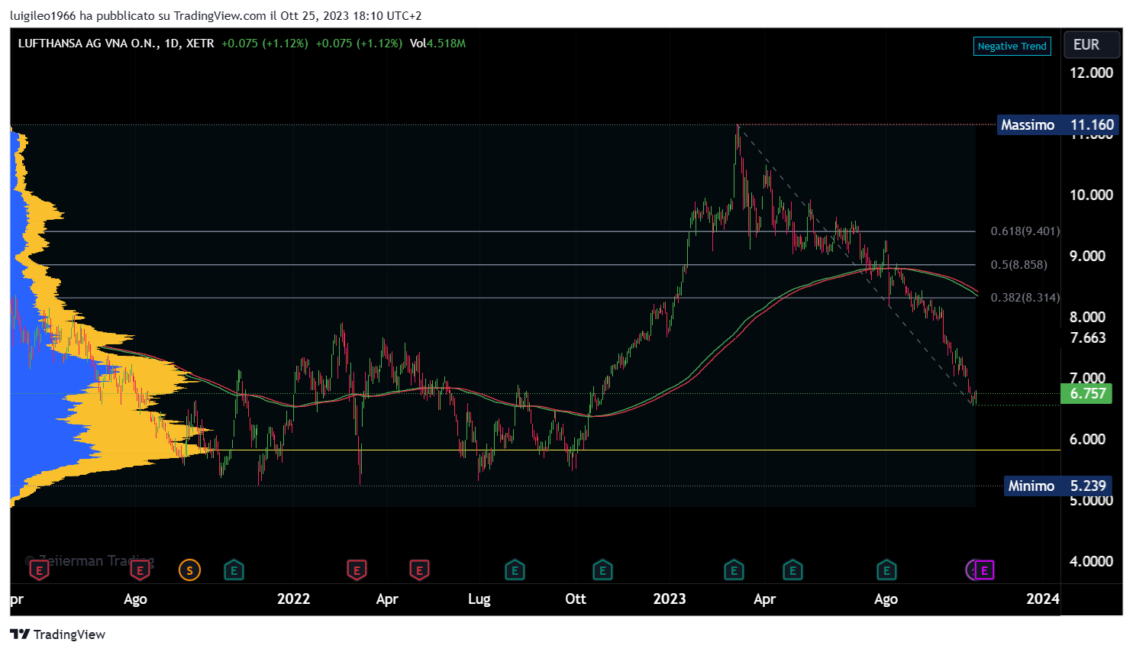Click green earnings marker between Ott and 2023
This screenshot has width=1133, height=652.
[x=602, y=570]
